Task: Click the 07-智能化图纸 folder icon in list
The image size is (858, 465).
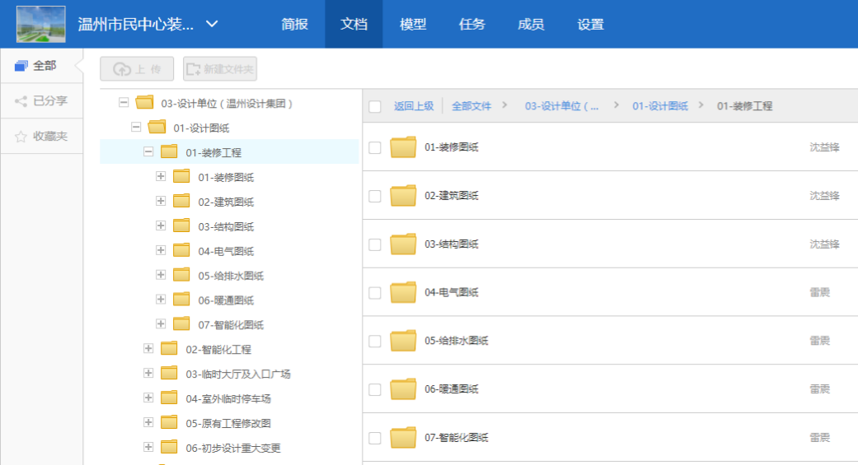Action: pyautogui.click(x=403, y=438)
